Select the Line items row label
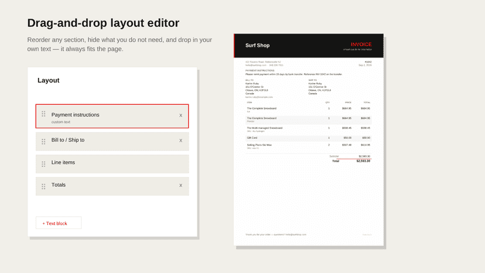Screen dimensions: 485x273 (63, 162)
